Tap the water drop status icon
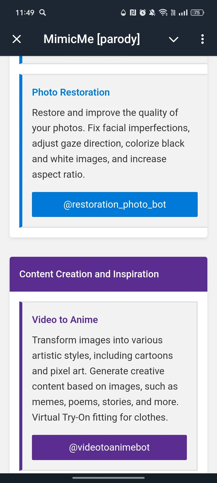Image resolution: width=217 pixels, height=483 pixels. pyautogui.click(x=124, y=13)
